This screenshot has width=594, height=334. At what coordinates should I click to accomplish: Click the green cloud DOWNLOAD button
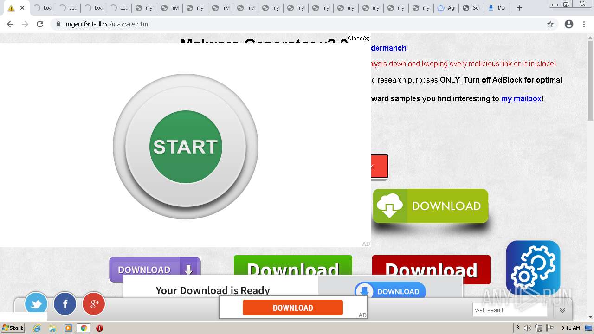click(430, 206)
